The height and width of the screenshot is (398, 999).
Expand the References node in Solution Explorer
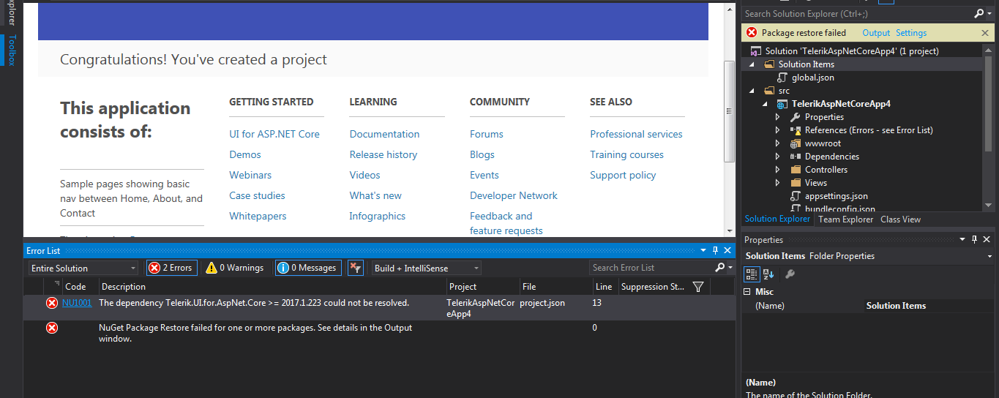click(x=778, y=130)
